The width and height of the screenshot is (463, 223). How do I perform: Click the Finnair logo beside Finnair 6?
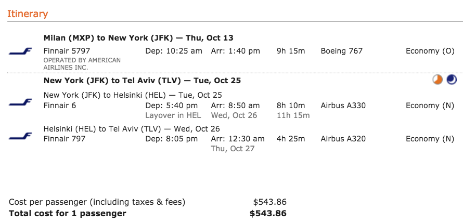(x=20, y=102)
